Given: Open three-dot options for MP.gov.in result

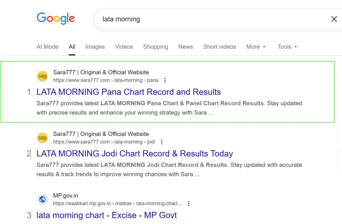Looking at the screenshot, I should click(x=189, y=203).
